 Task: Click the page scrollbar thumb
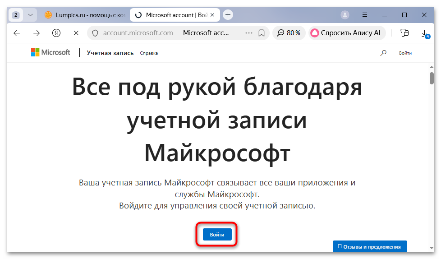432,78
